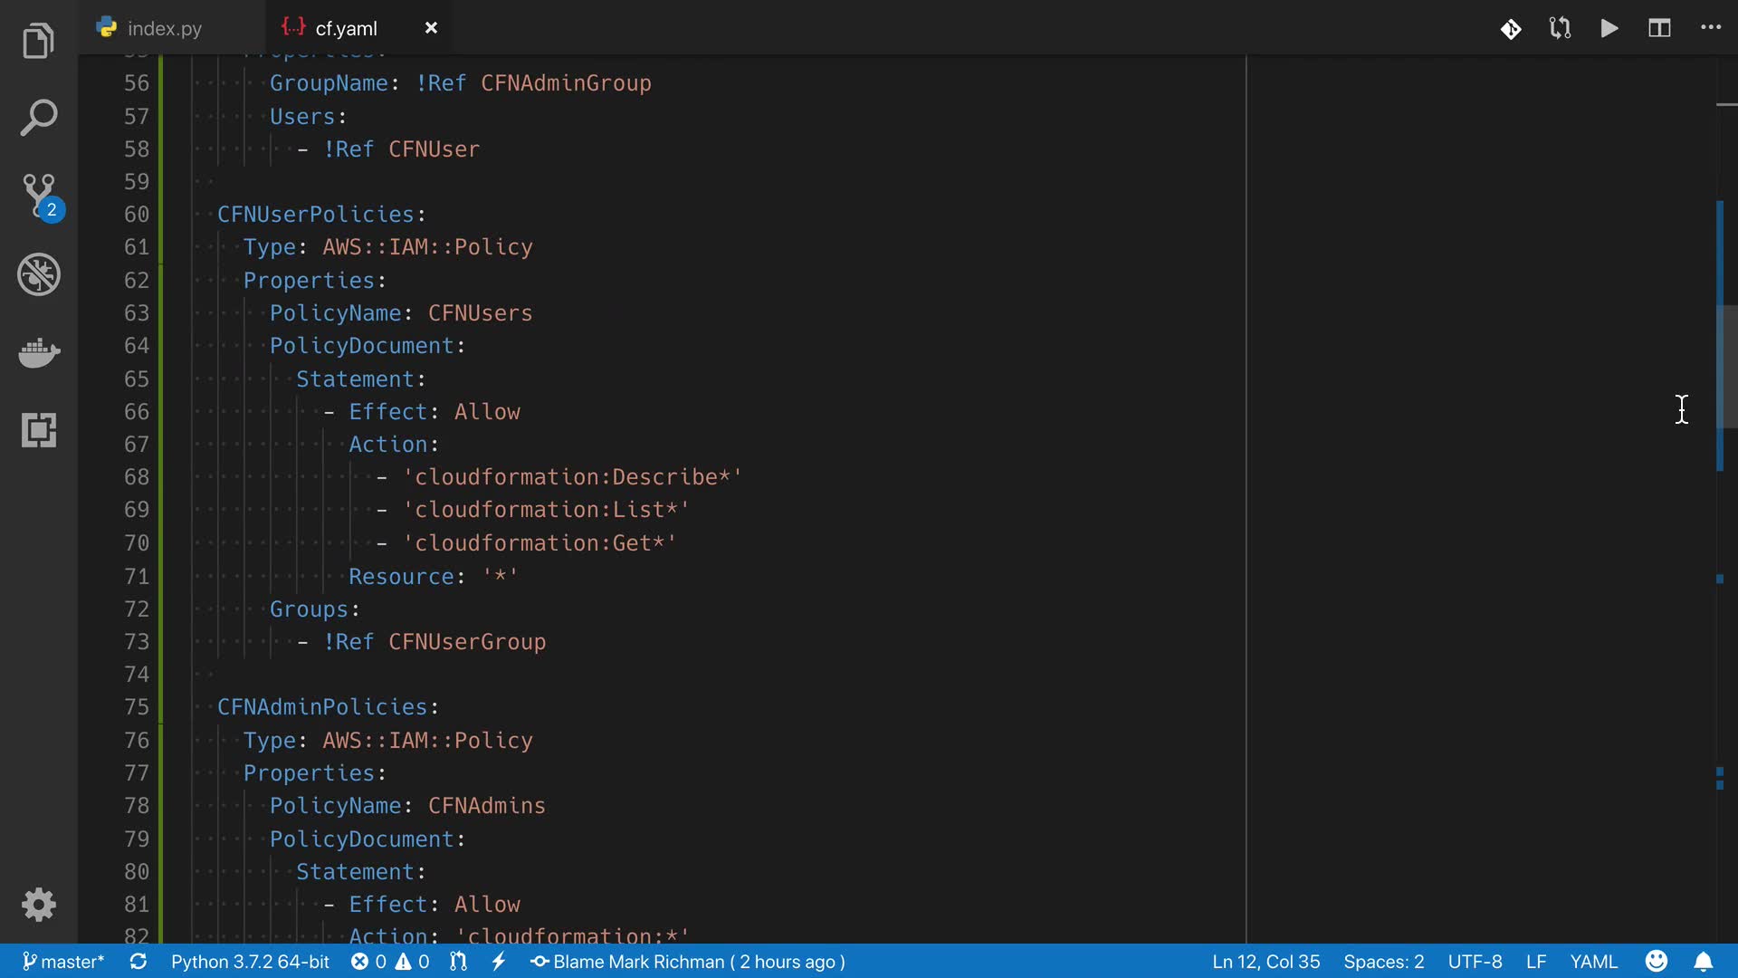The height and width of the screenshot is (978, 1738).
Task: Open file changes compare icon
Action: [x=1560, y=28]
